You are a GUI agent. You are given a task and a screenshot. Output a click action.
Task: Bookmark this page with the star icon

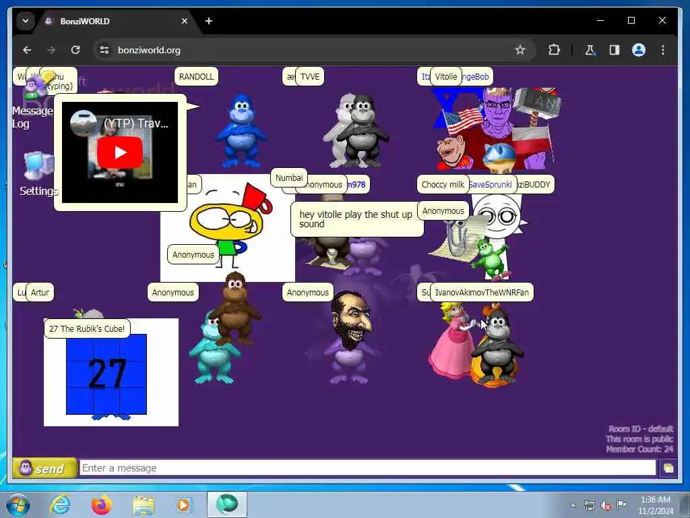(520, 50)
